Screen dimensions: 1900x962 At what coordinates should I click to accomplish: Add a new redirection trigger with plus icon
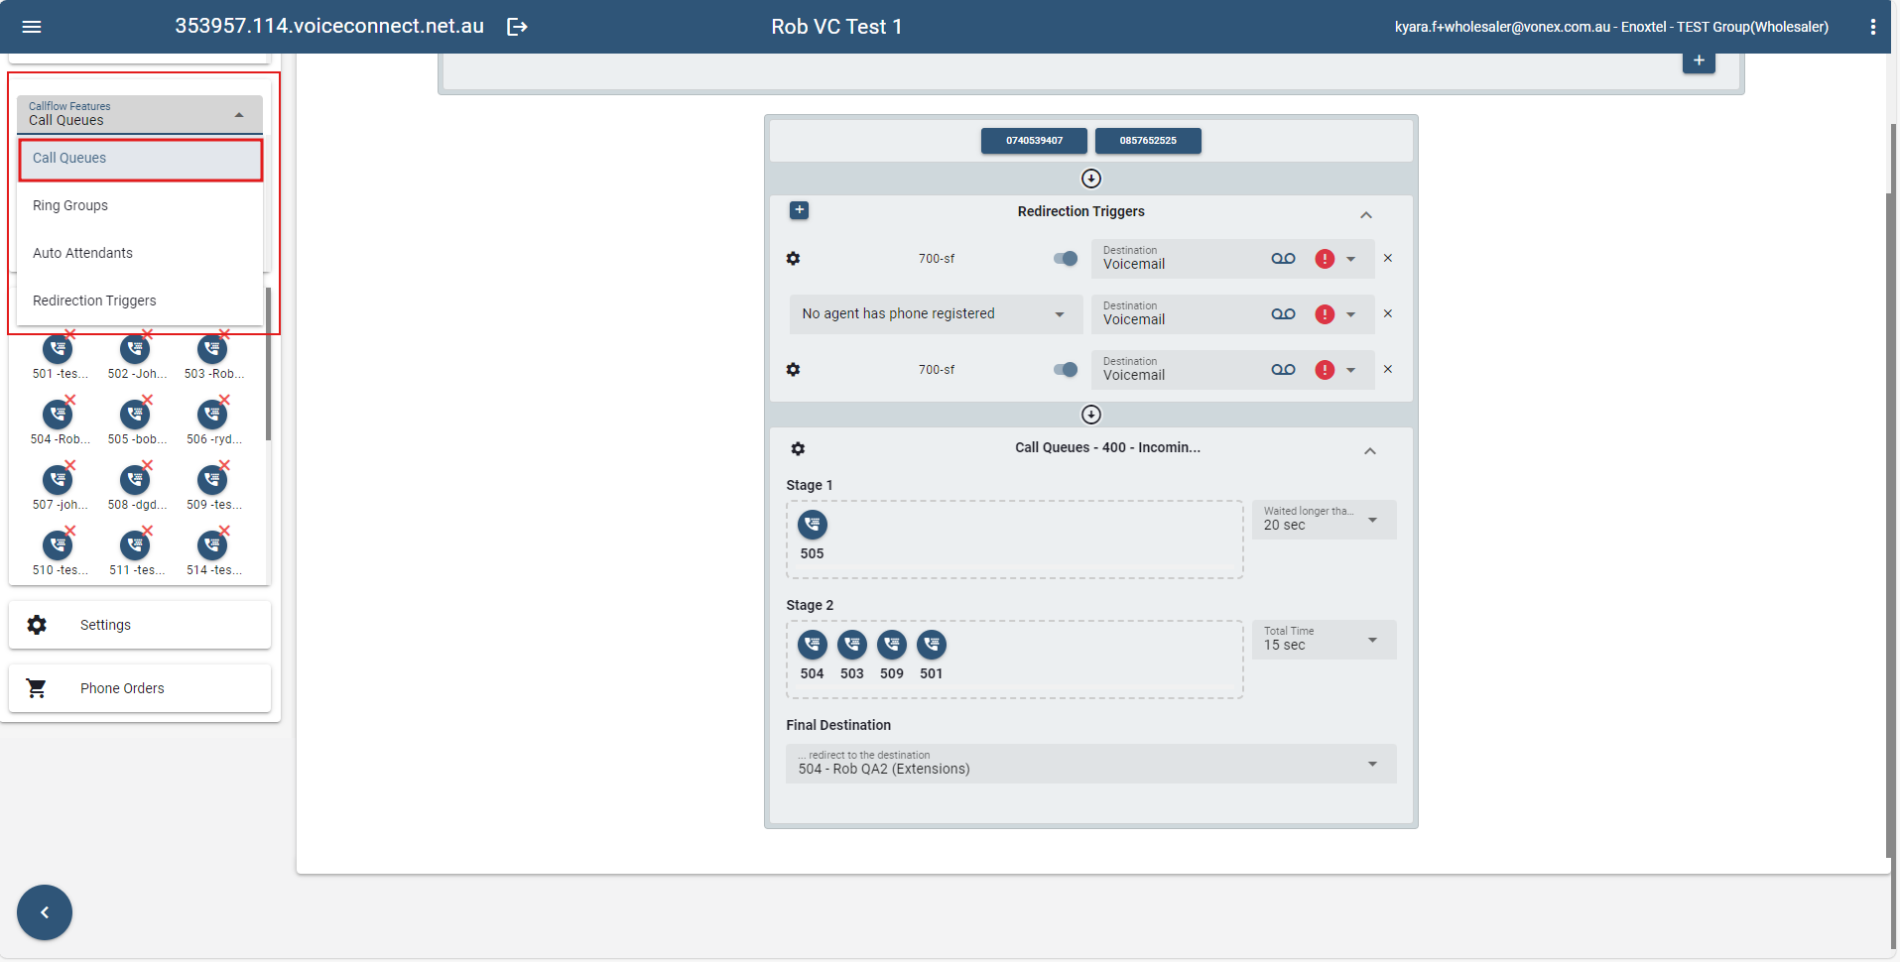[799, 210]
